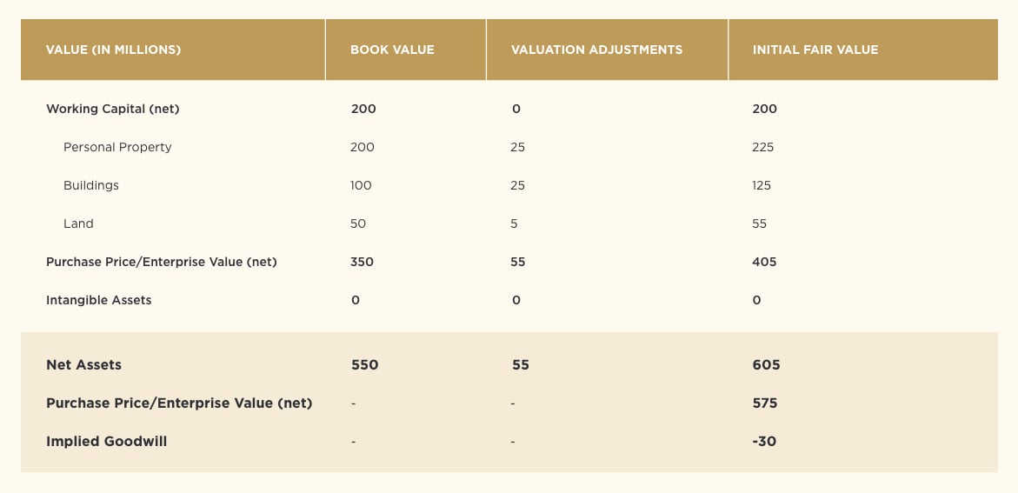Click the 575 purchase price fair value
This screenshot has width=1018, height=493.
[765, 403]
